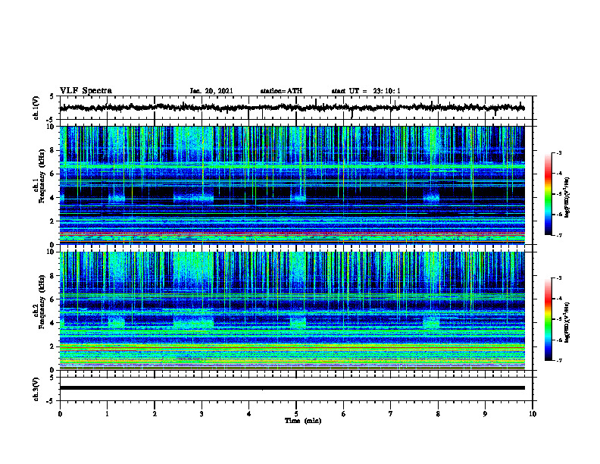Click time axis tick label "8"
The width and height of the screenshot is (600, 464).
coord(438,414)
